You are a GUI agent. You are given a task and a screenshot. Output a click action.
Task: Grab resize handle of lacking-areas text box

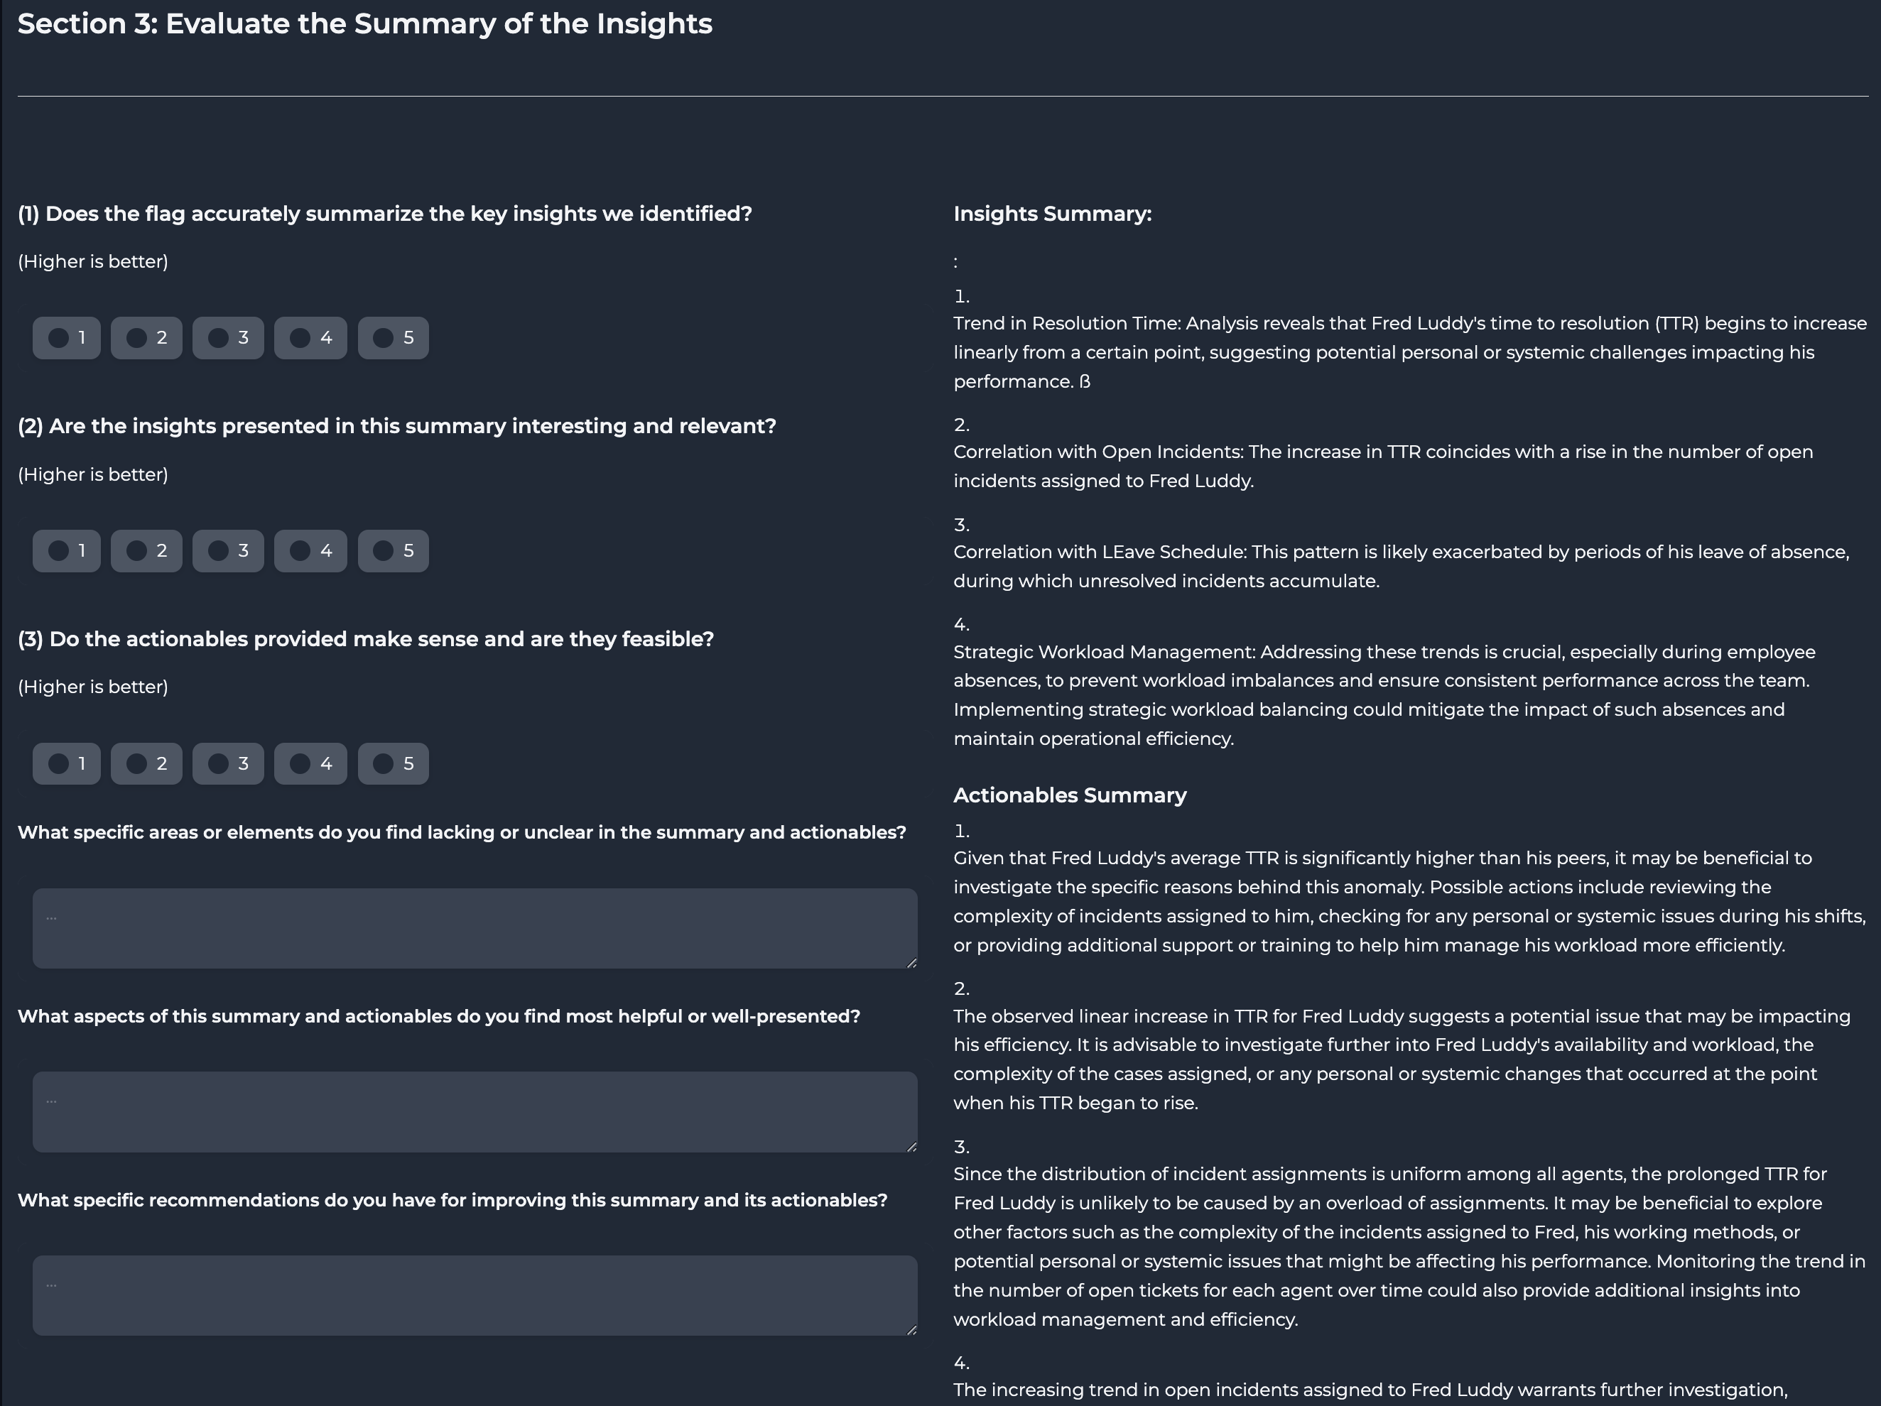pos(911,963)
